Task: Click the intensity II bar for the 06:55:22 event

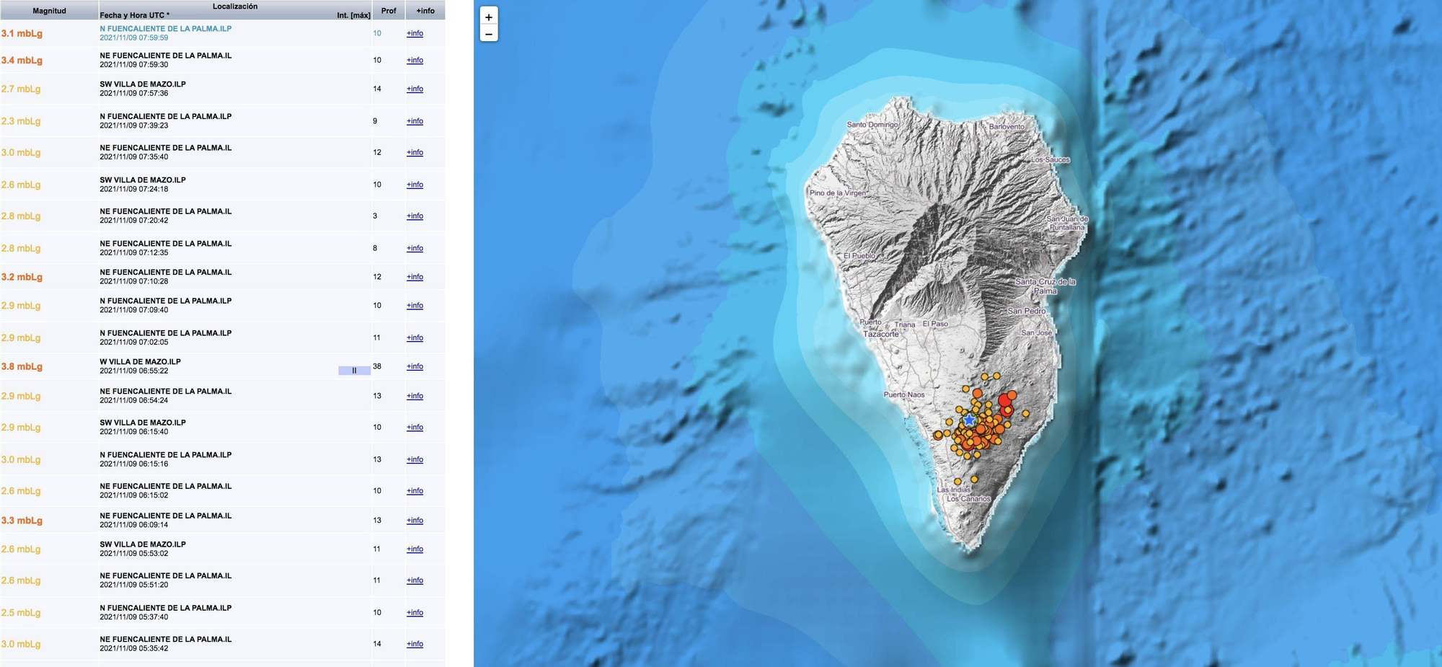Action: click(x=354, y=371)
